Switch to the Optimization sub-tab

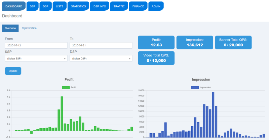(x=29, y=28)
